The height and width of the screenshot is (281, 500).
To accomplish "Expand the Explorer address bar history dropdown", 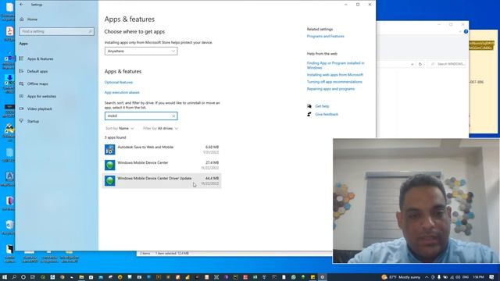I will [412, 64].
